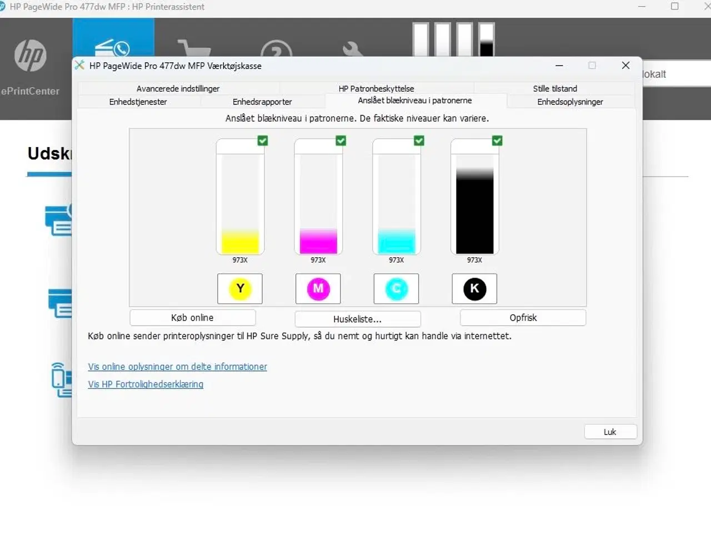Click the top printer icon in background window
The width and height of the screenshot is (711, 533).
point(59,220)
